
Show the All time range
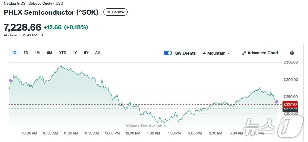click(x=97, y=53)
